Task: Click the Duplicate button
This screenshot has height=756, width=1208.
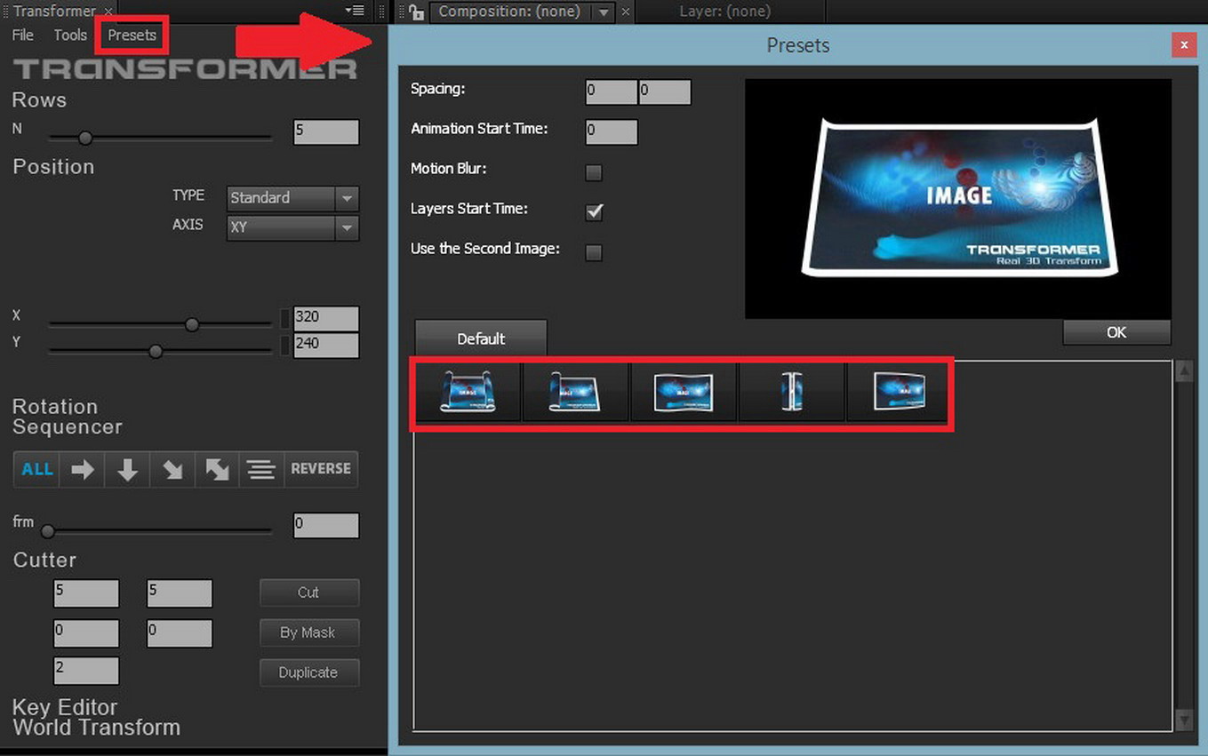Action: click(309, 672)
